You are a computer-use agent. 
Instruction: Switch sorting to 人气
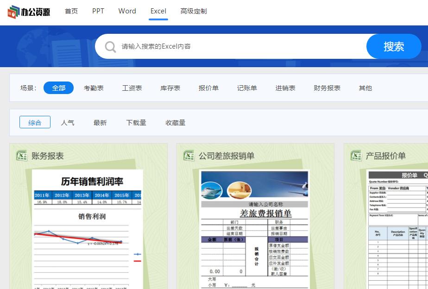(67, 122)
